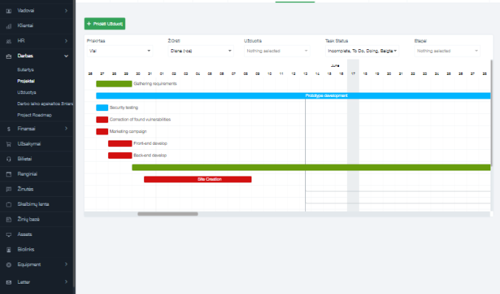Open Užsakymai cart icon in sidebar
This screenshot has height=294, width=500.
(x=9, y=143)
